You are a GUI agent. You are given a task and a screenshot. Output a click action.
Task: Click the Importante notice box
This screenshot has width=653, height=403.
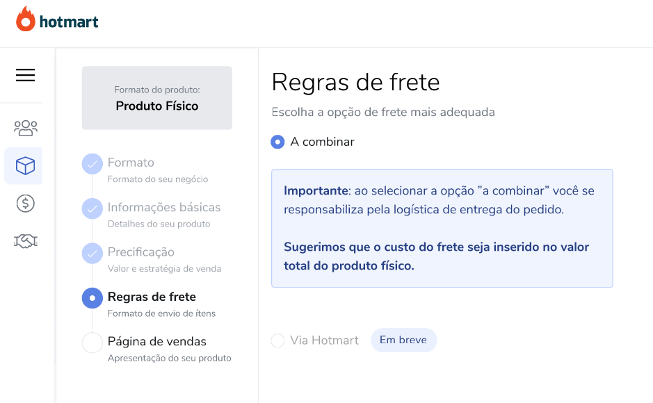point(442,228)
